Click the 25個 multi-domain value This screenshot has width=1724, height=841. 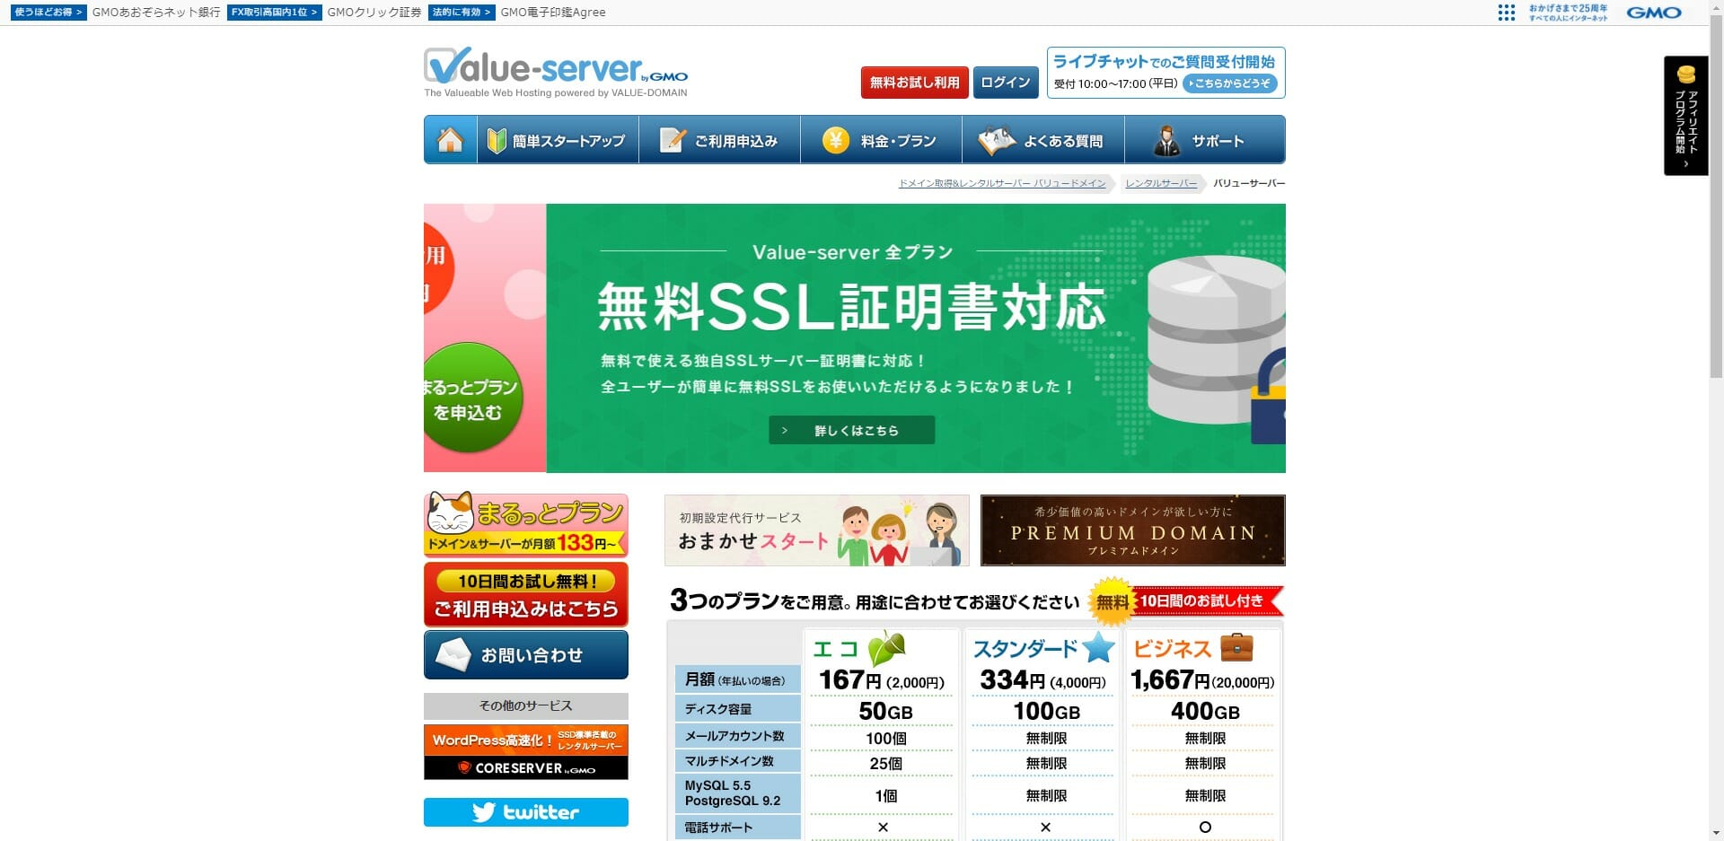(x=885, y=764)
